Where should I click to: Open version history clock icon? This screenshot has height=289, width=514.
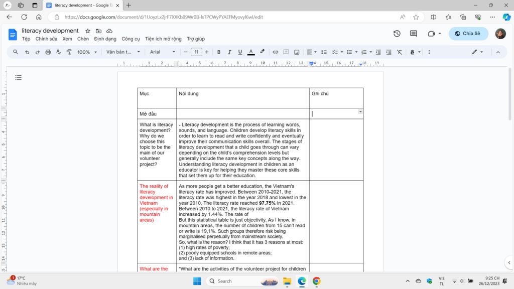397,34
